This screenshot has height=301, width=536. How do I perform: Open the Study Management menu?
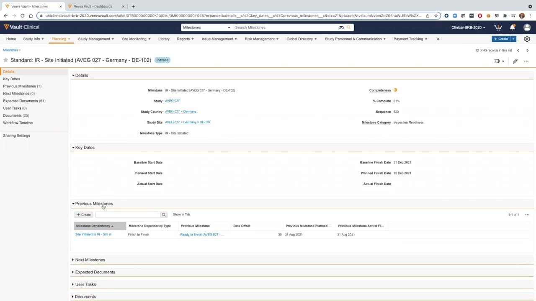point(96,39)
